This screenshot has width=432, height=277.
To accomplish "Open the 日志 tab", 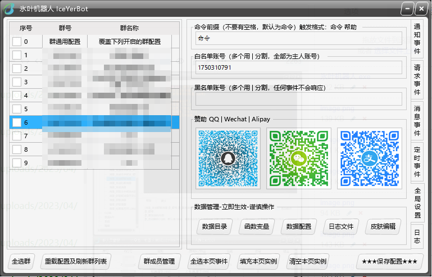I will pos(417,237).
